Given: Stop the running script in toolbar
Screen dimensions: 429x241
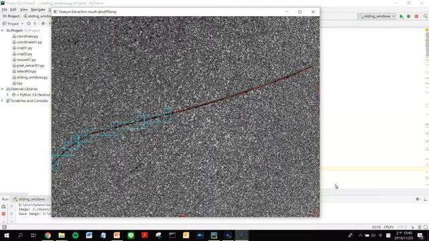Looking at the screenshot, I should click(416, 16).
